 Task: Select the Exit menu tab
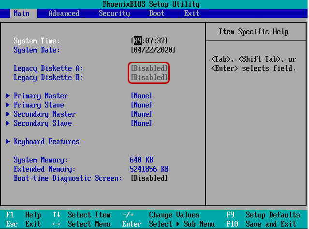191,13
